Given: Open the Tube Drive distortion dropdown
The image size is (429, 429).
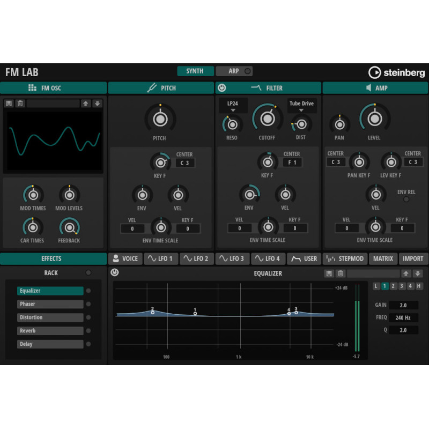Looking at the screenshot, I should pyautogui.click(x=302, y=106).
